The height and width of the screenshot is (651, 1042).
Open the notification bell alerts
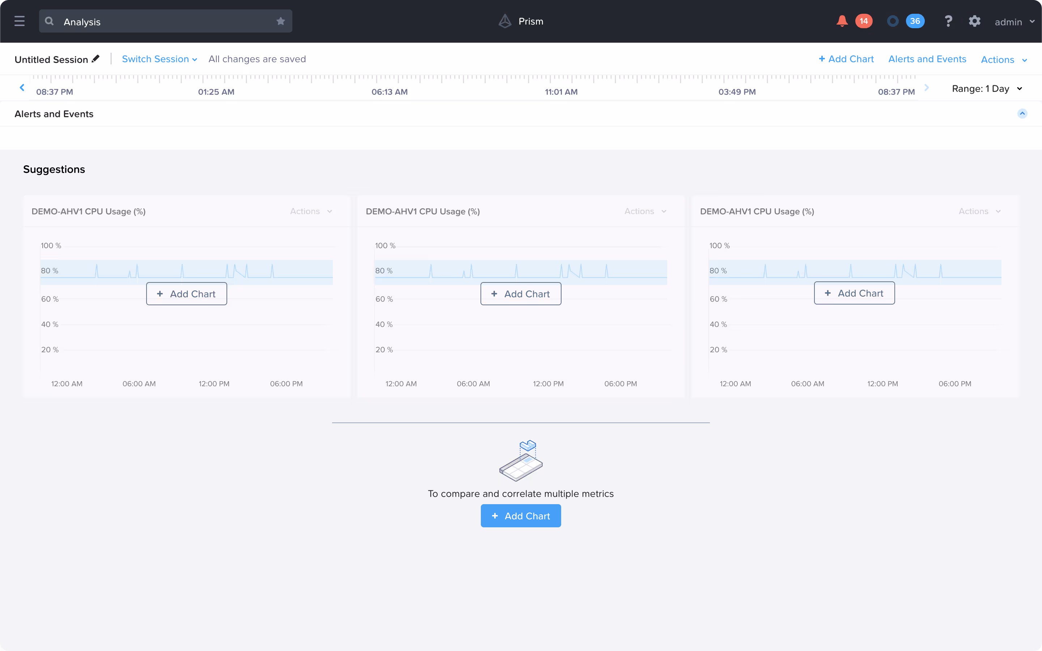(x=842, y=21)
